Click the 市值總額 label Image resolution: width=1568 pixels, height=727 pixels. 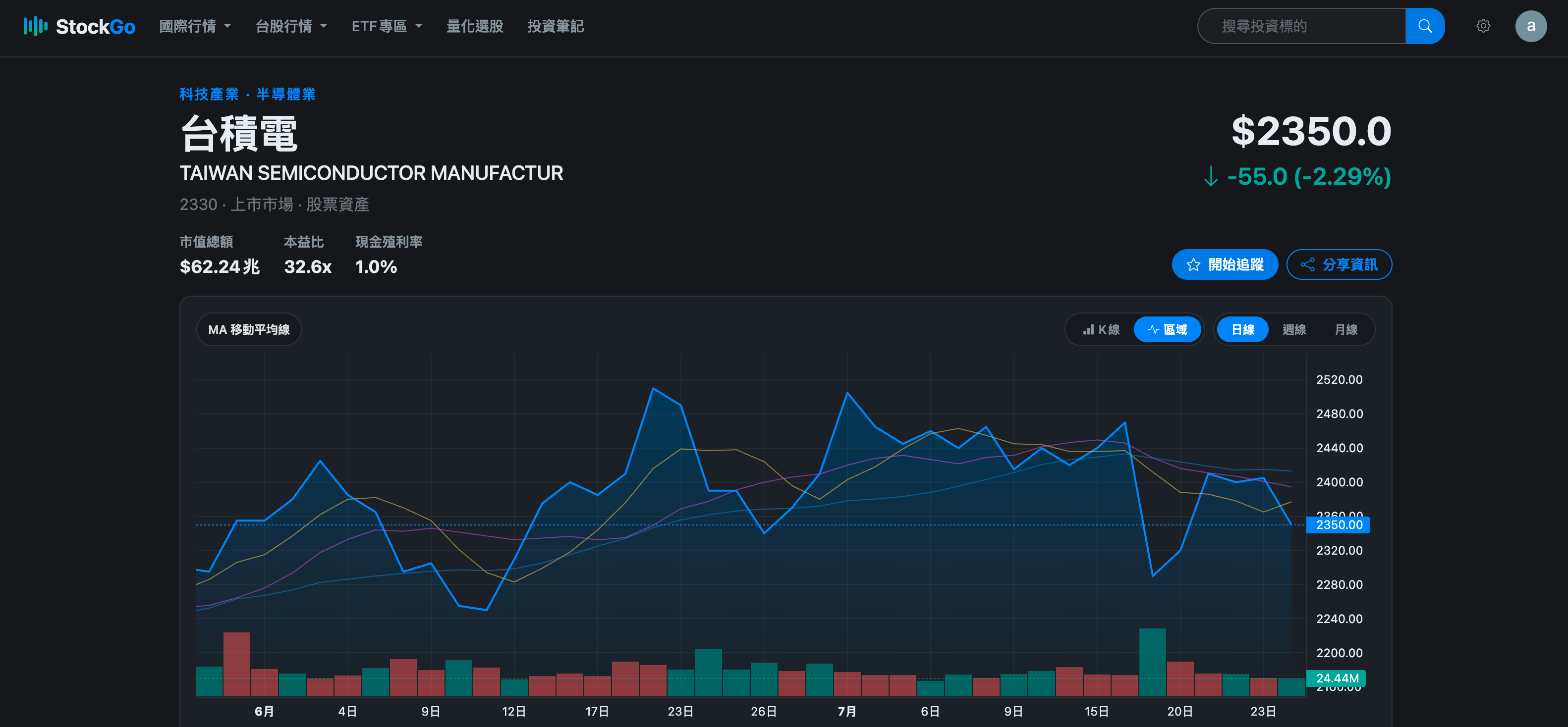click(x=206, y=242)
